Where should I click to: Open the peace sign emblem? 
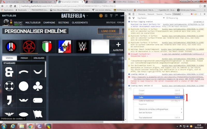click(x=11, y=47)
